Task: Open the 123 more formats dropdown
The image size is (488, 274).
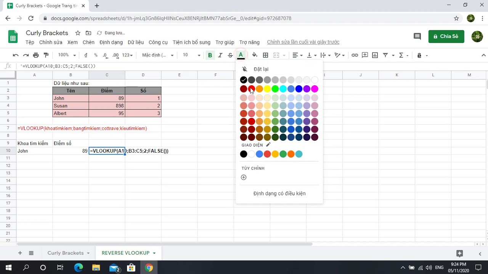Action: 127,55
